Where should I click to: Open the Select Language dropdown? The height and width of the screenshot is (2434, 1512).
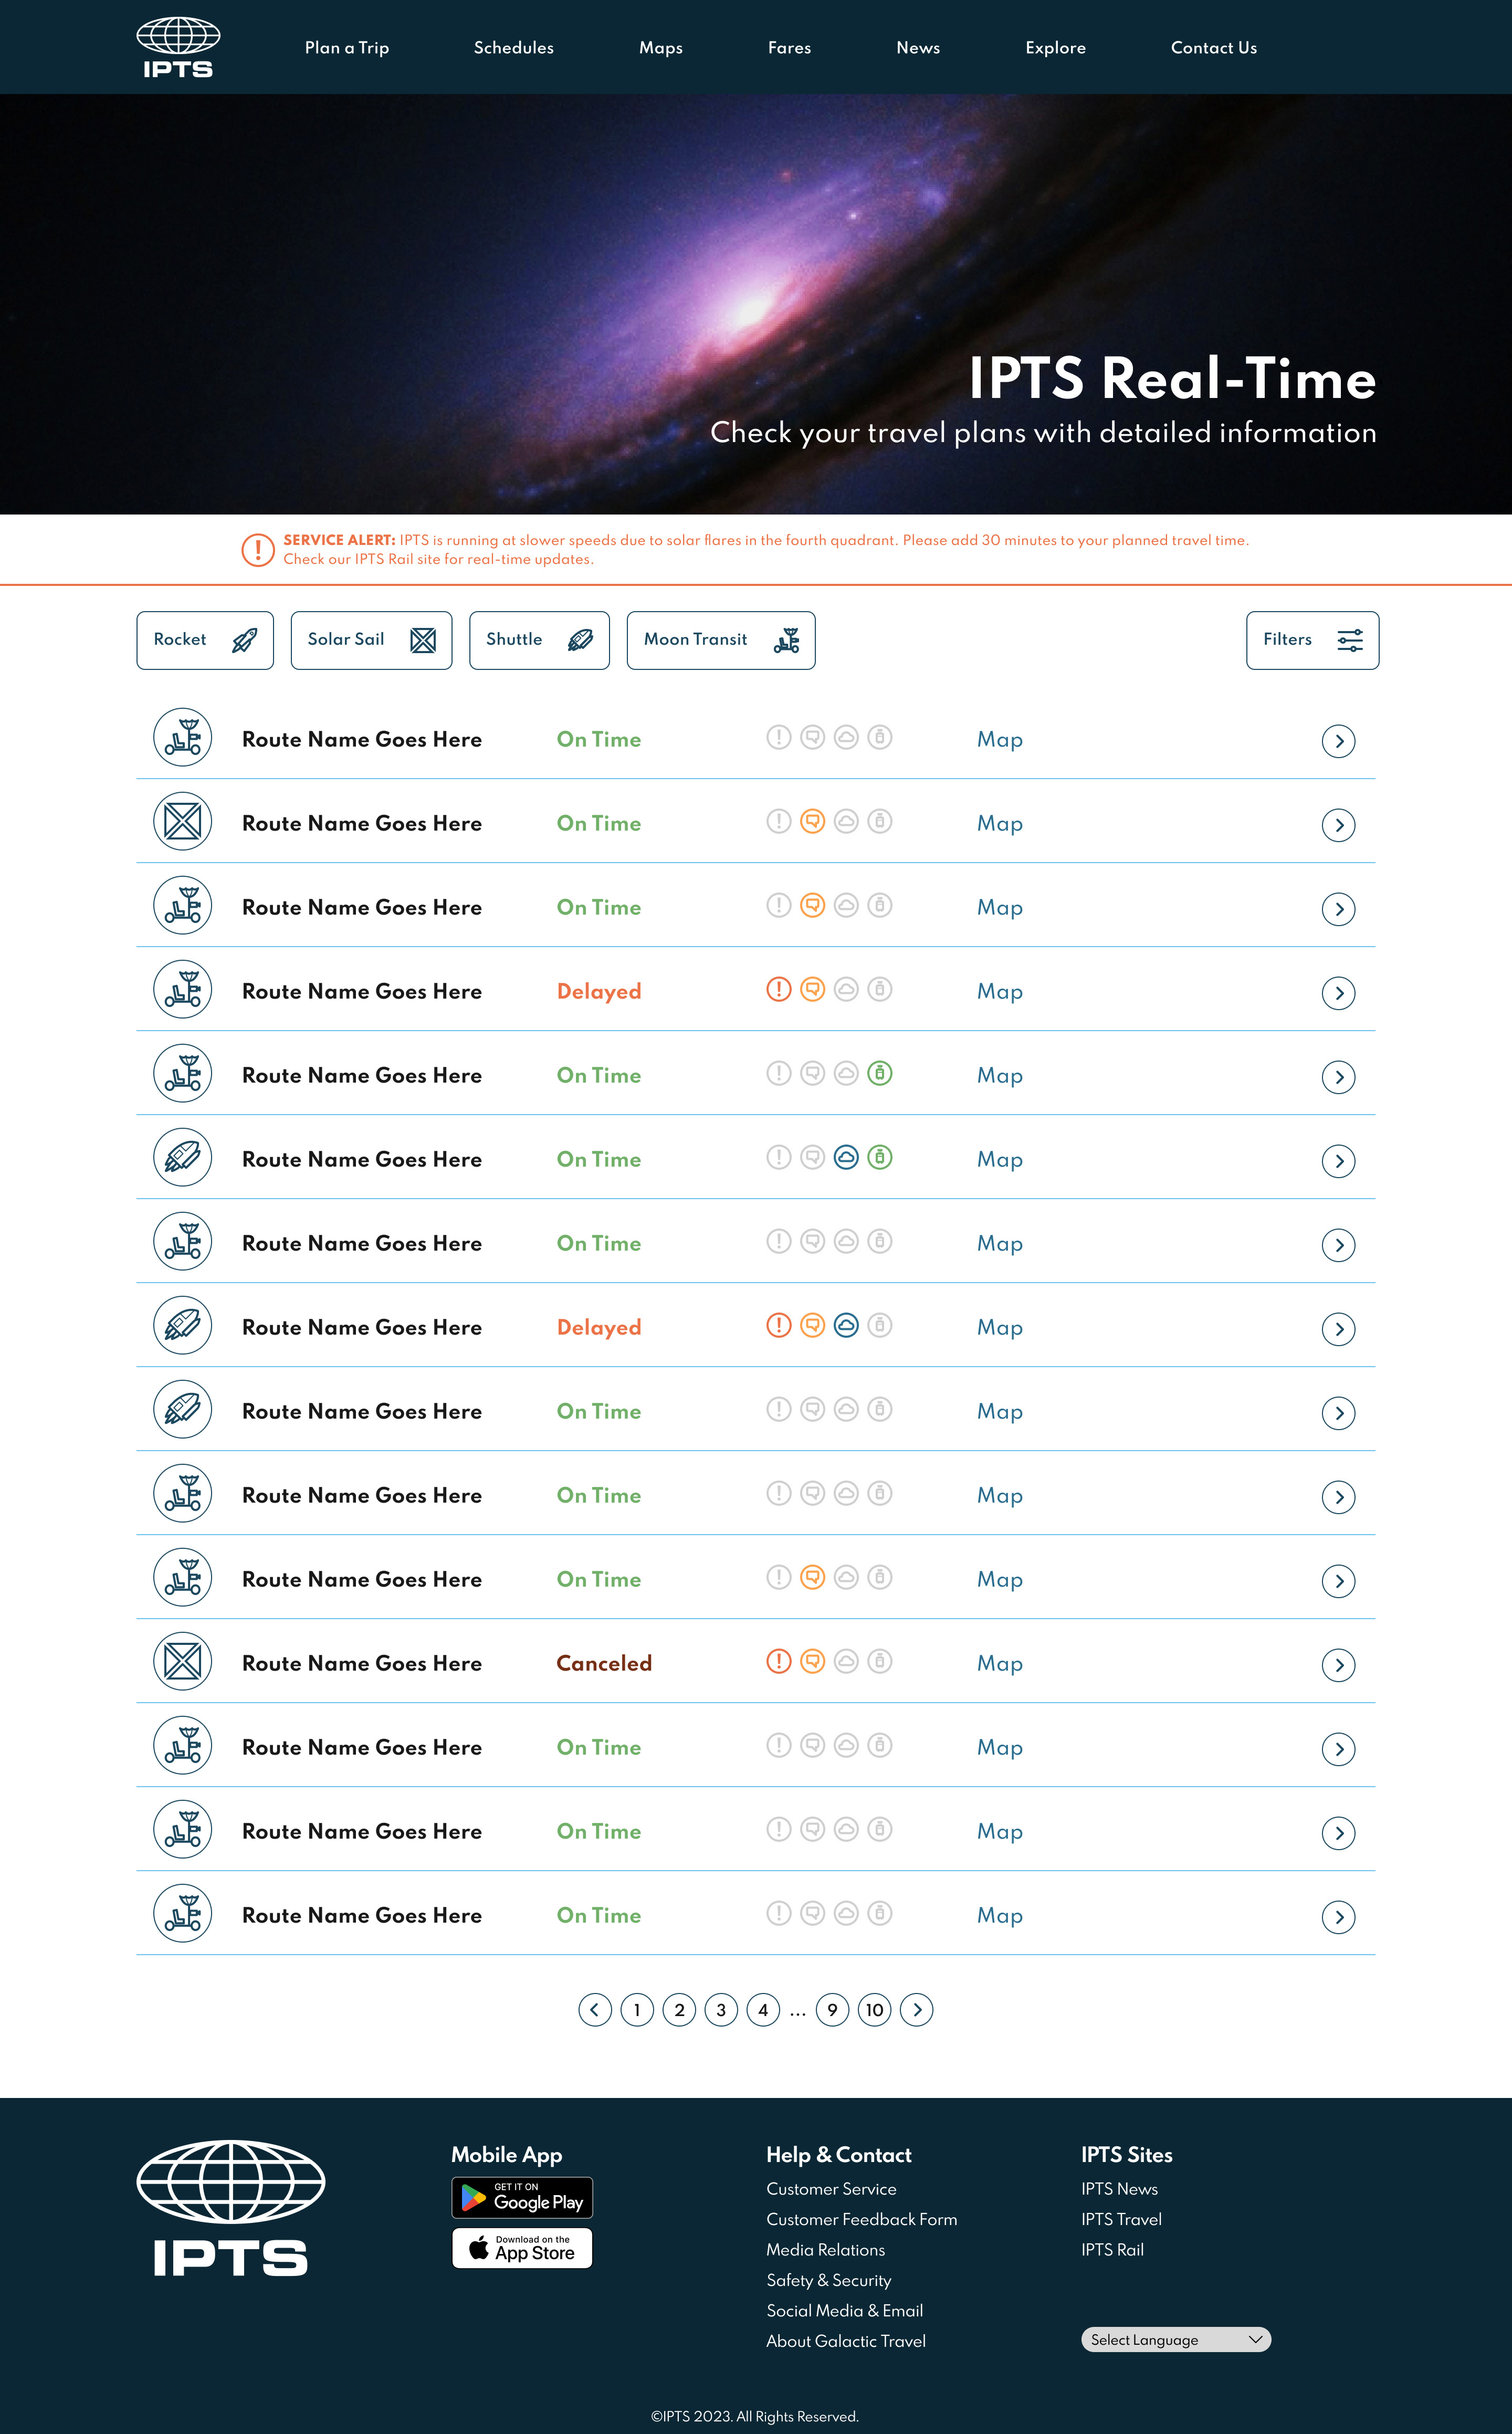point(1175,2339)
